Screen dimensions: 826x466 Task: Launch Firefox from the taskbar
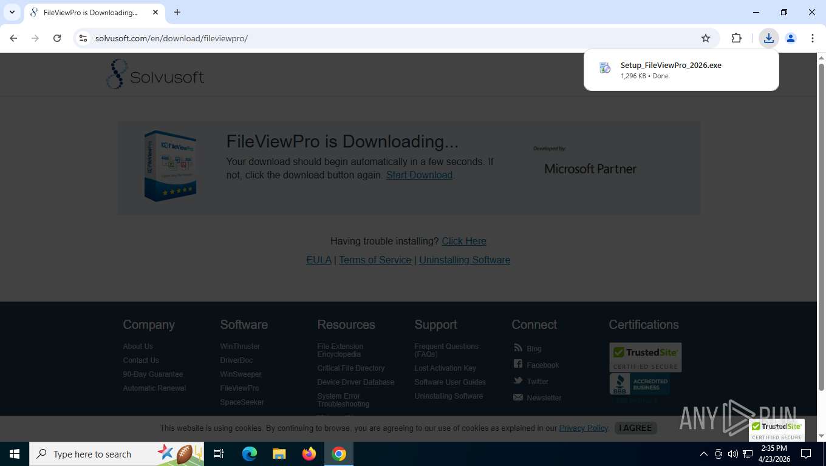tap(309, 454)
